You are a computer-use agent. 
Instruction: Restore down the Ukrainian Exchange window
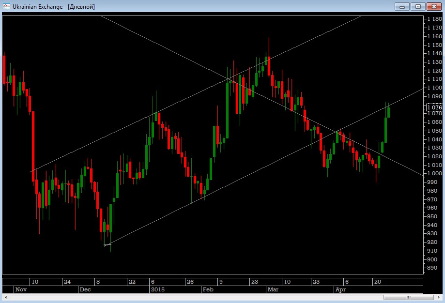[418, 6]
